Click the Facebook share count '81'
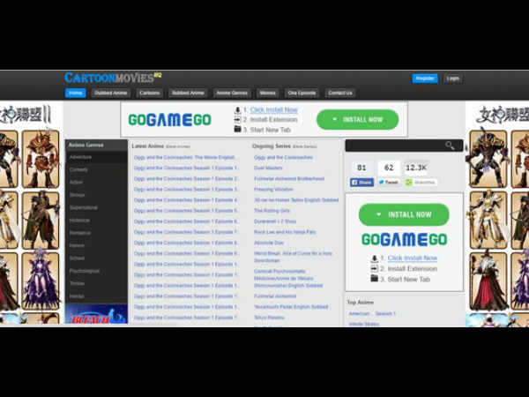529x397 pixels. click(361, 168)
